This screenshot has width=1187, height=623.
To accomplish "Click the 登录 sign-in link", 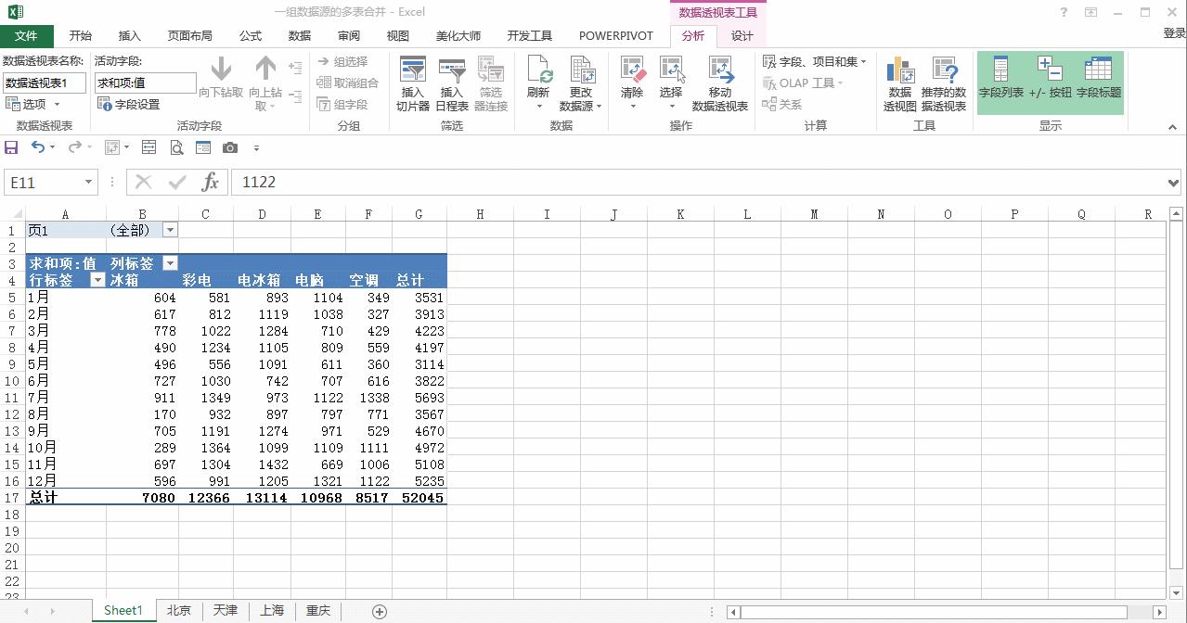I will (x=1174, y=33).
